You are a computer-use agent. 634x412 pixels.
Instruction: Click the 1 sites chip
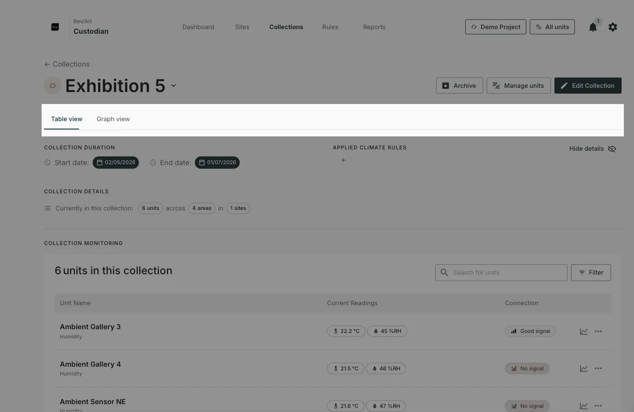tap(238, 209)
